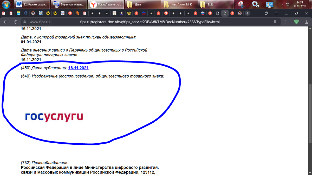The image size is (312, 175).
Task: Open the Windows Start menu orb
Action: [x=6, y=4]
